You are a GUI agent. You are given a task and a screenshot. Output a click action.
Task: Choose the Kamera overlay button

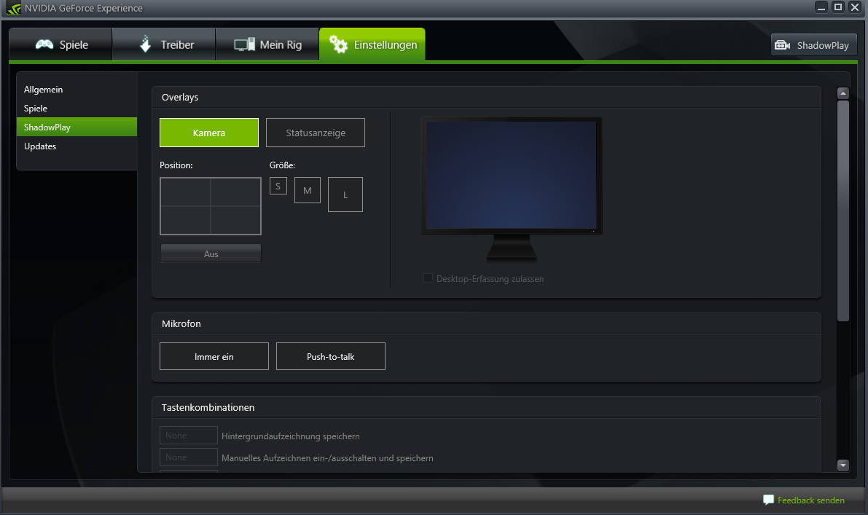click(209, 133)
